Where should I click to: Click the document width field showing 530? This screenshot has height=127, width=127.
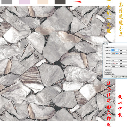click(x=115, y=60)
